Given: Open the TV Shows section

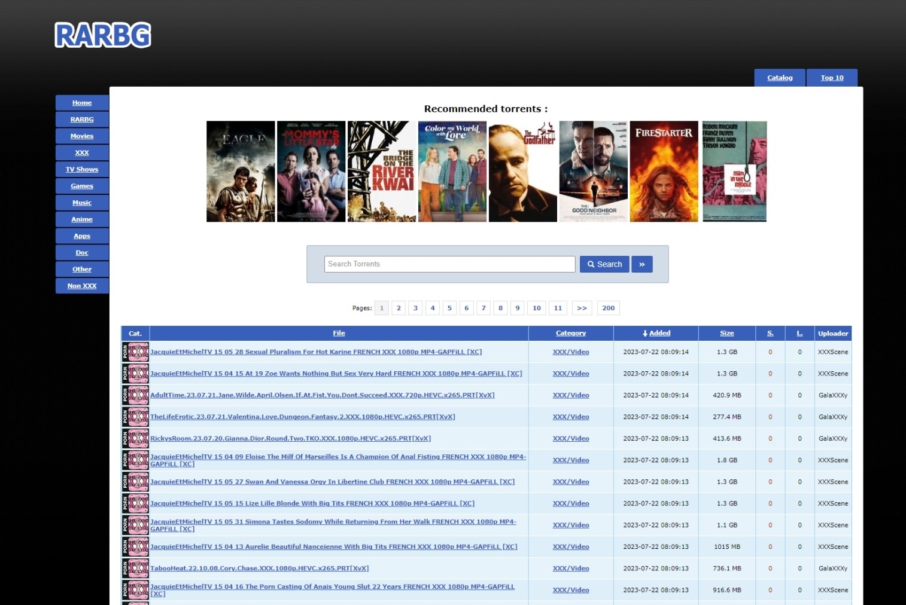Looking at the screenshot, I should [x=81, y=169].
